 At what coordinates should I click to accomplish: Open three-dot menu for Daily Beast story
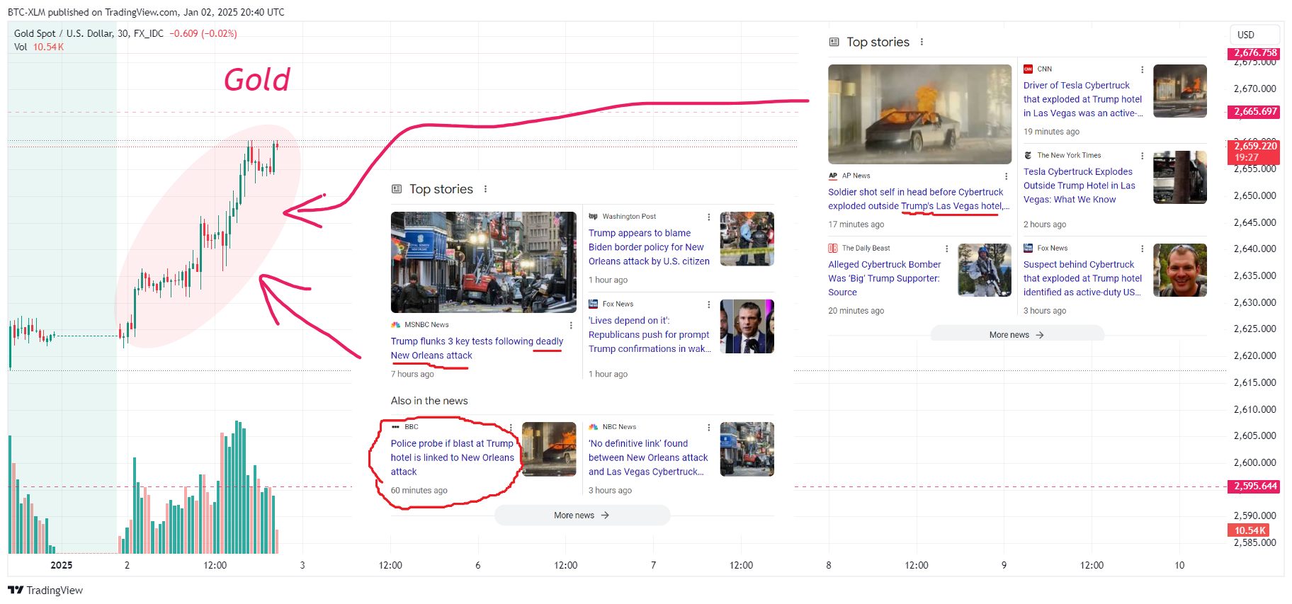pyautogui.click(x=946, y=249)
